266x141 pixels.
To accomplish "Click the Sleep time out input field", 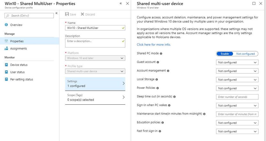I will 237,97.
